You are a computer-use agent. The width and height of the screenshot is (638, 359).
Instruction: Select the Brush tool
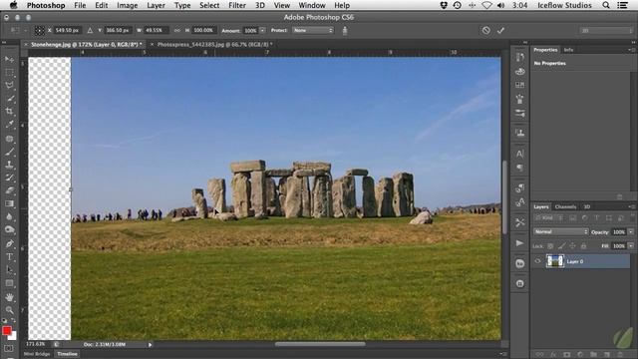coord(9,152)
